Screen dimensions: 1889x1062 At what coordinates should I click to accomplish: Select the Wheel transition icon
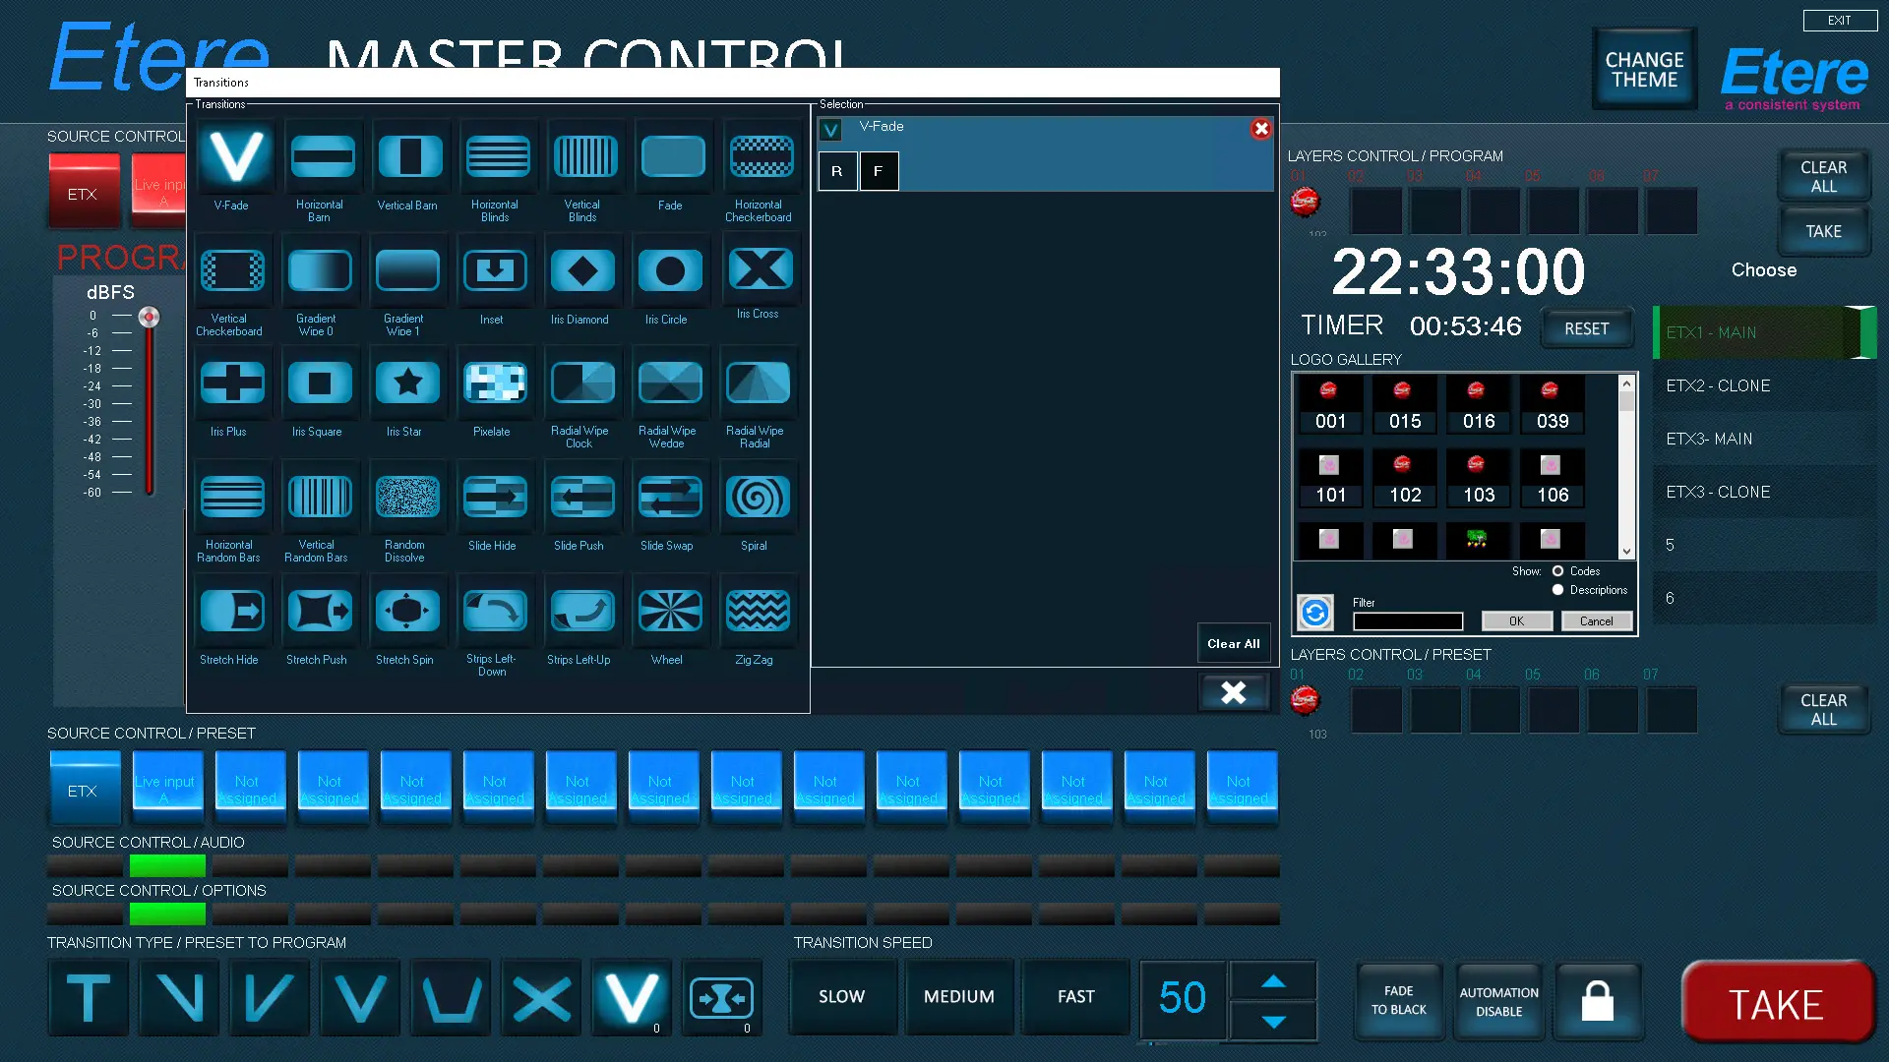point(669,611)
